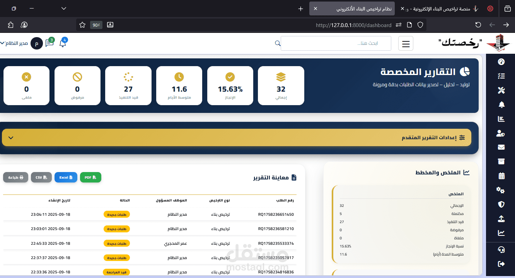Open the headset support icon in the sidebar

point(501,249)
